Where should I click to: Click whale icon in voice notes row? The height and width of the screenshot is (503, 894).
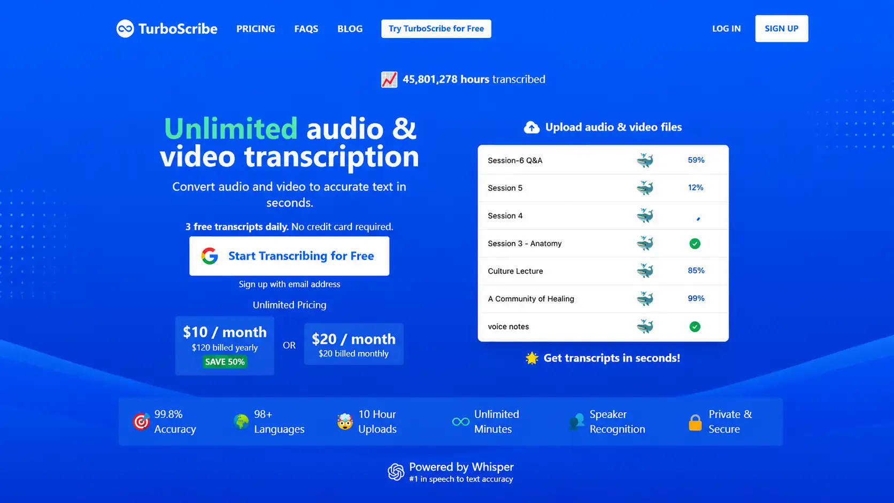tap(645, 327)
